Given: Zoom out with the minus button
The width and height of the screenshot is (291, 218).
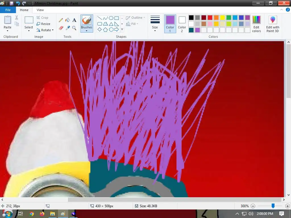Looking at the screenshot, I should 253,206.
